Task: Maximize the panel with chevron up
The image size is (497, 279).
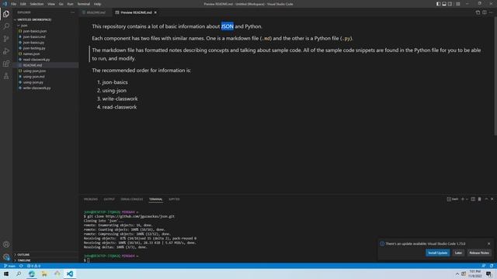Action: 486,199
